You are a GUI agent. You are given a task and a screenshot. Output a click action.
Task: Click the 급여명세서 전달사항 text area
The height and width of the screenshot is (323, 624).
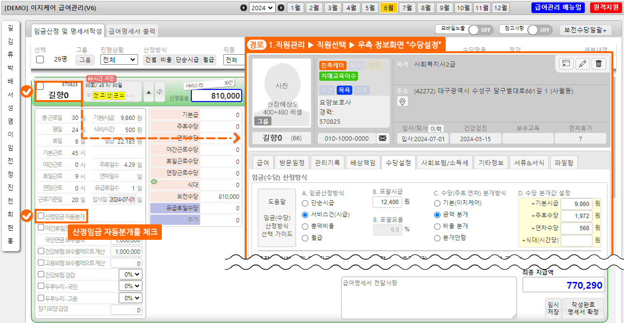point(429,297)
